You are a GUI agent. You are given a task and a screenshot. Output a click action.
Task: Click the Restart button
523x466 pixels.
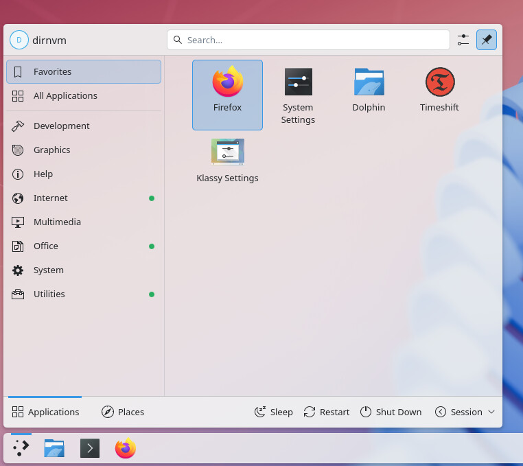point(327,412)
